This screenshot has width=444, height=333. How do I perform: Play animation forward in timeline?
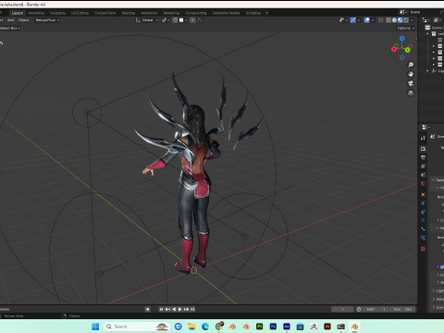click(180, 309)
